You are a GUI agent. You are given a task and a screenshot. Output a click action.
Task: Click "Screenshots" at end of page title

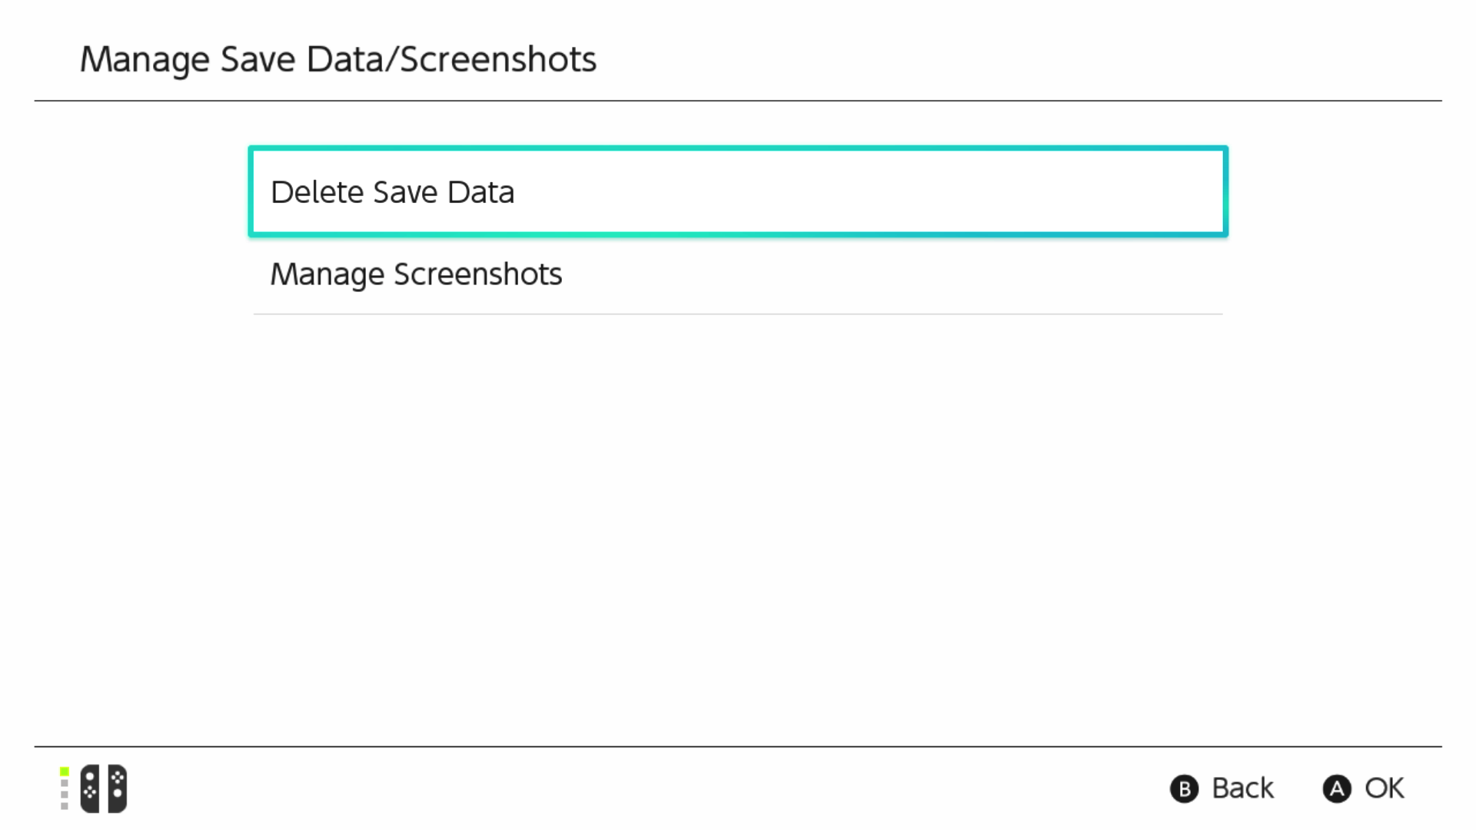click(498, 60)
